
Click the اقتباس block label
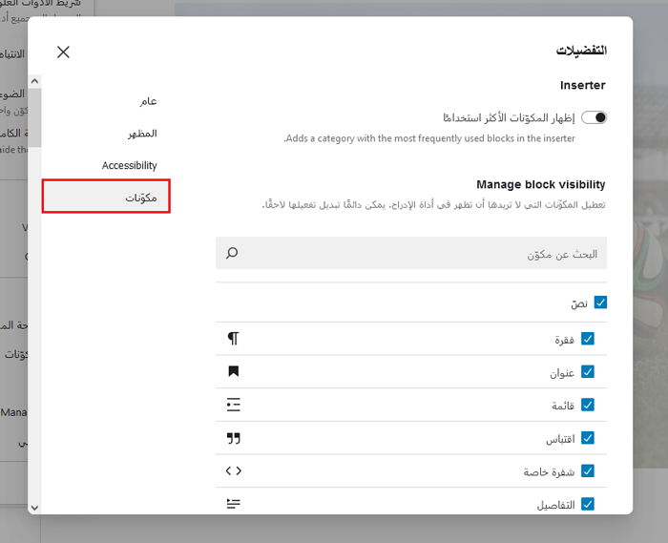click(560, 439)
